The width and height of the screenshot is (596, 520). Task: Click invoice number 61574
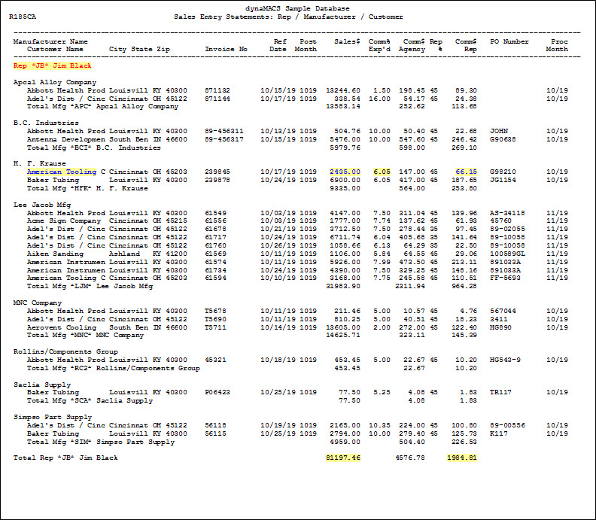215,263
